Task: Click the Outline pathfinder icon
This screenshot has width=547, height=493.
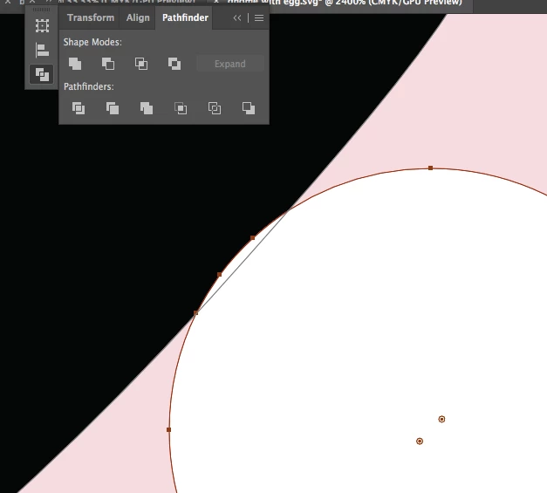Action: 215,108
